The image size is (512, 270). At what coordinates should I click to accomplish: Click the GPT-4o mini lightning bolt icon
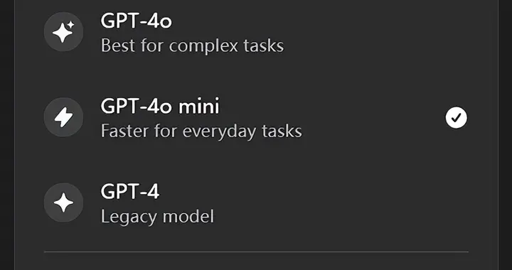click(63, 117)
